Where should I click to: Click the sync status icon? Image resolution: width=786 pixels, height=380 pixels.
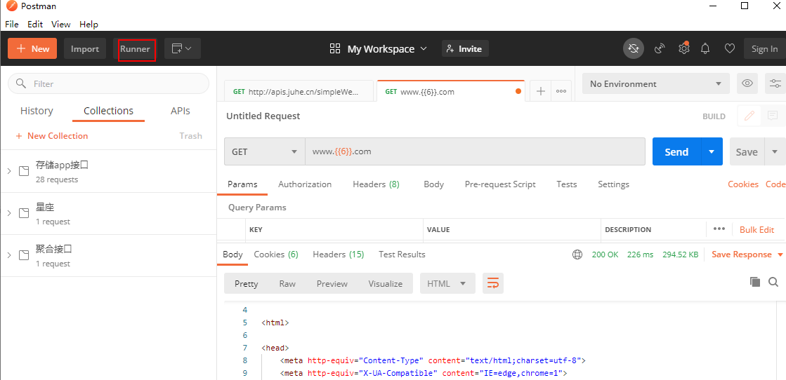point(634,48)
